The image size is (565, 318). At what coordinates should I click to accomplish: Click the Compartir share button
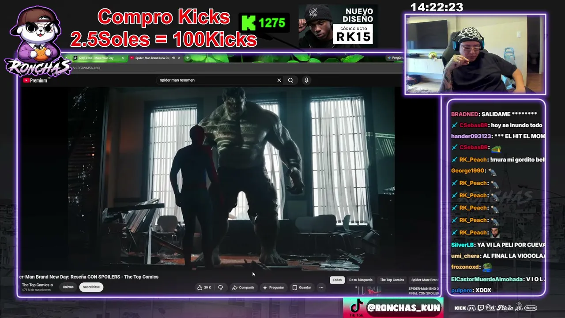pos(243,288)
